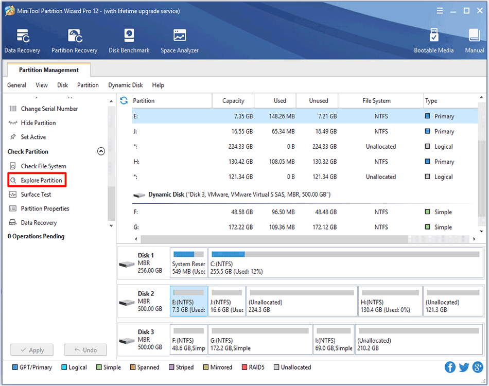The height and width of the screenshot is (386, 489).
Task: Click the Spanned legend color swatch
Action: [x=133, y=367]
